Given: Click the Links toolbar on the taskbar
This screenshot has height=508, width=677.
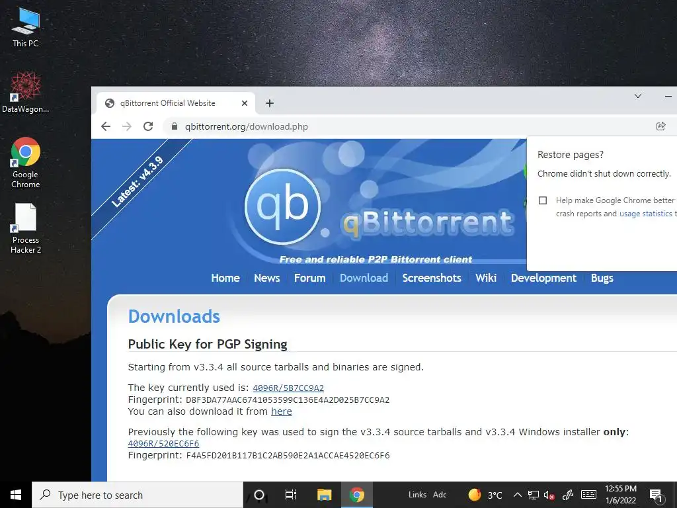Looking at the screenshot, I should point(417,495).
